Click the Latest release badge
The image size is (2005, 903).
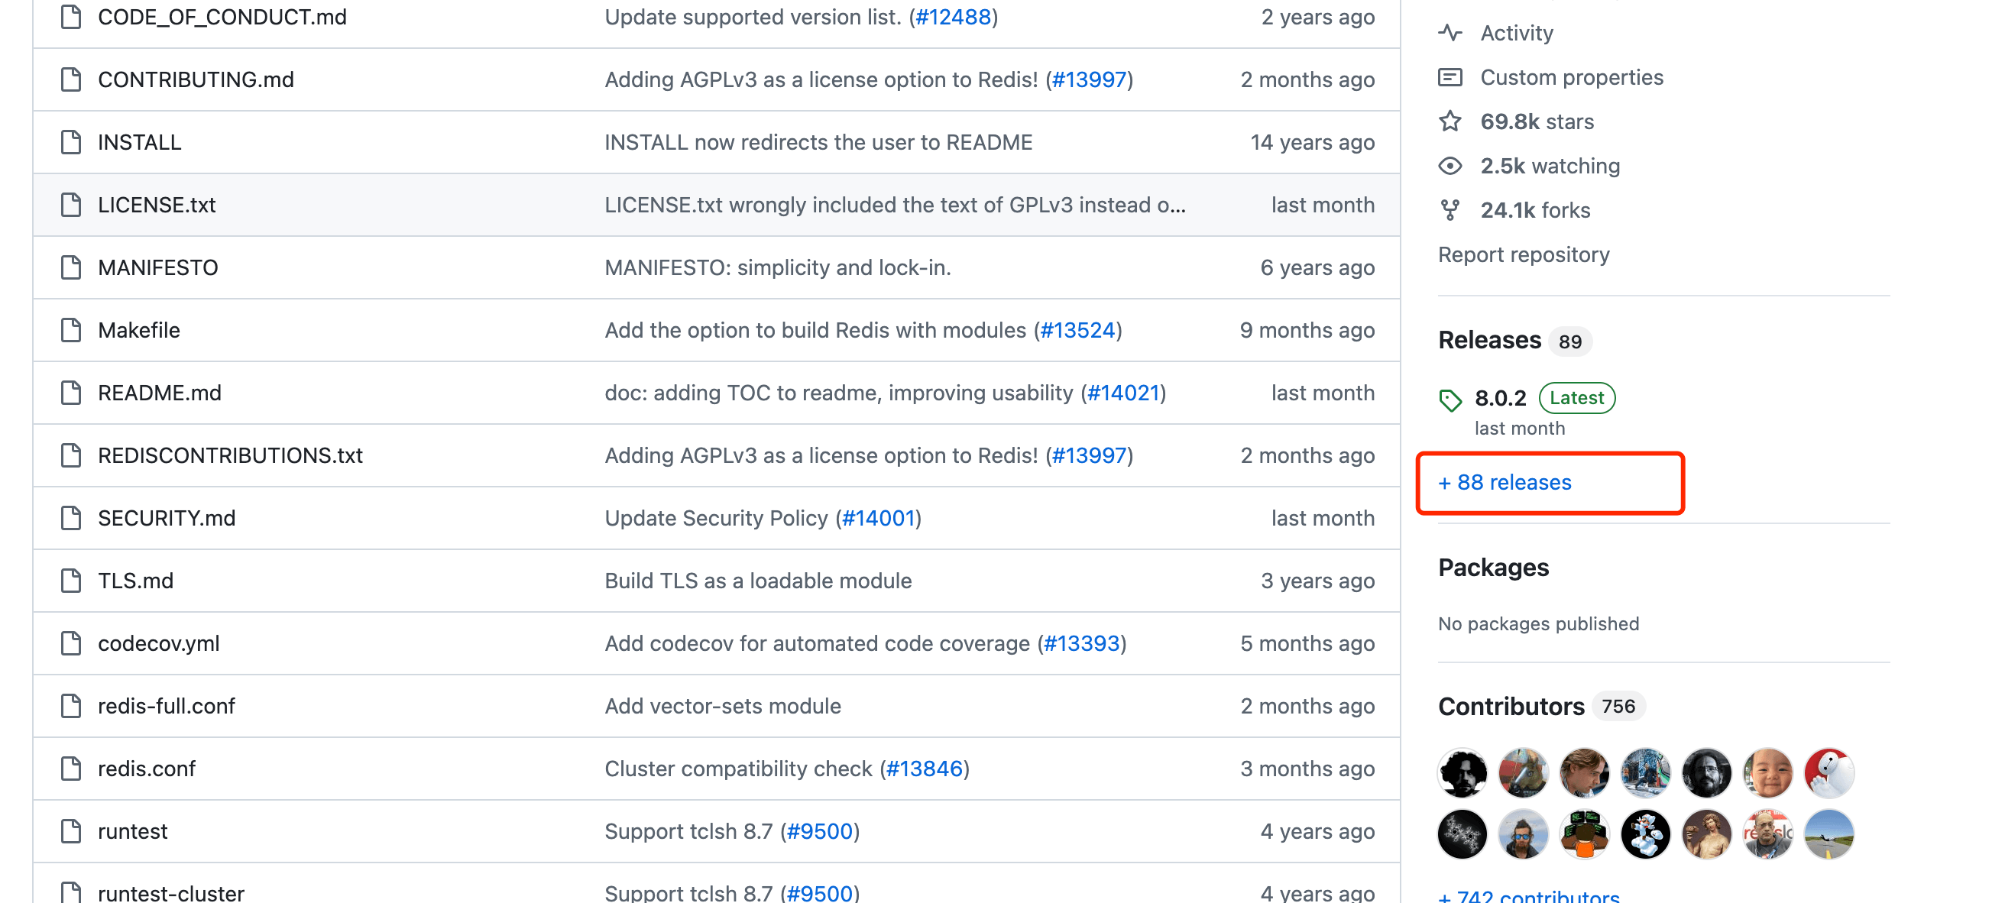coord(1576,398)
